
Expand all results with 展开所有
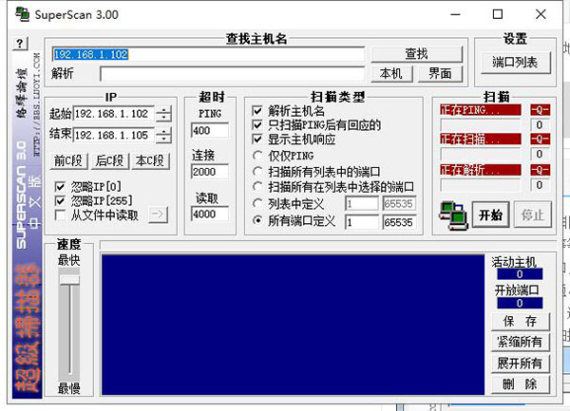point(519,364)
